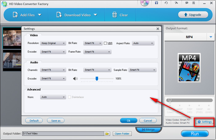Click the speech bubble feedback icon
Viewport: 216px width, 140px height.
[187, 3]
